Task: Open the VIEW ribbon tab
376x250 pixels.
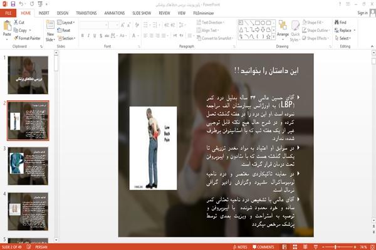Action: tap(182, 13)
